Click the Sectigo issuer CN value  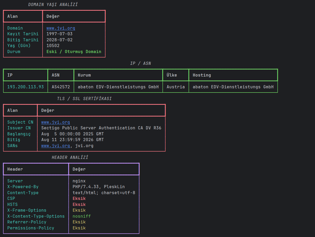coord(101,128)
